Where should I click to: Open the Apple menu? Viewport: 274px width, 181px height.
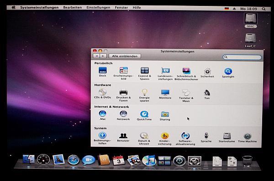pyautogui.click(x=13, y=7)
